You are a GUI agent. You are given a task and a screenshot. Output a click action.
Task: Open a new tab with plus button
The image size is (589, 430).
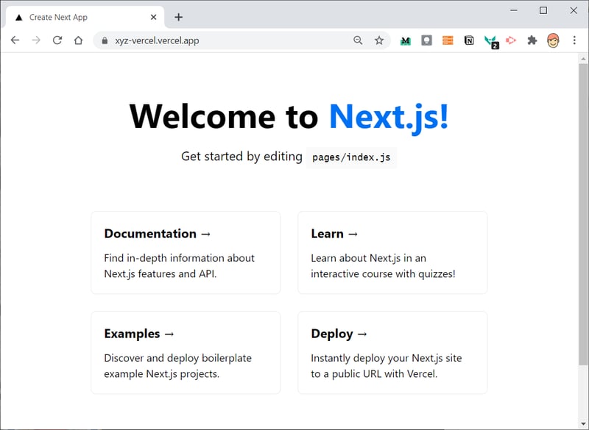179,17
